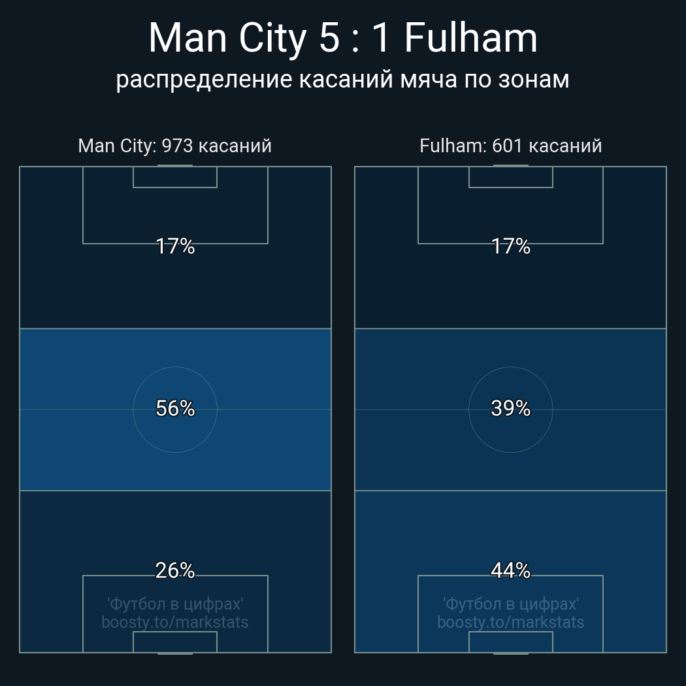Select the top six-yard box on Man City pitch
This screenshot has height=686, width=686.
(x=175, y=177)
